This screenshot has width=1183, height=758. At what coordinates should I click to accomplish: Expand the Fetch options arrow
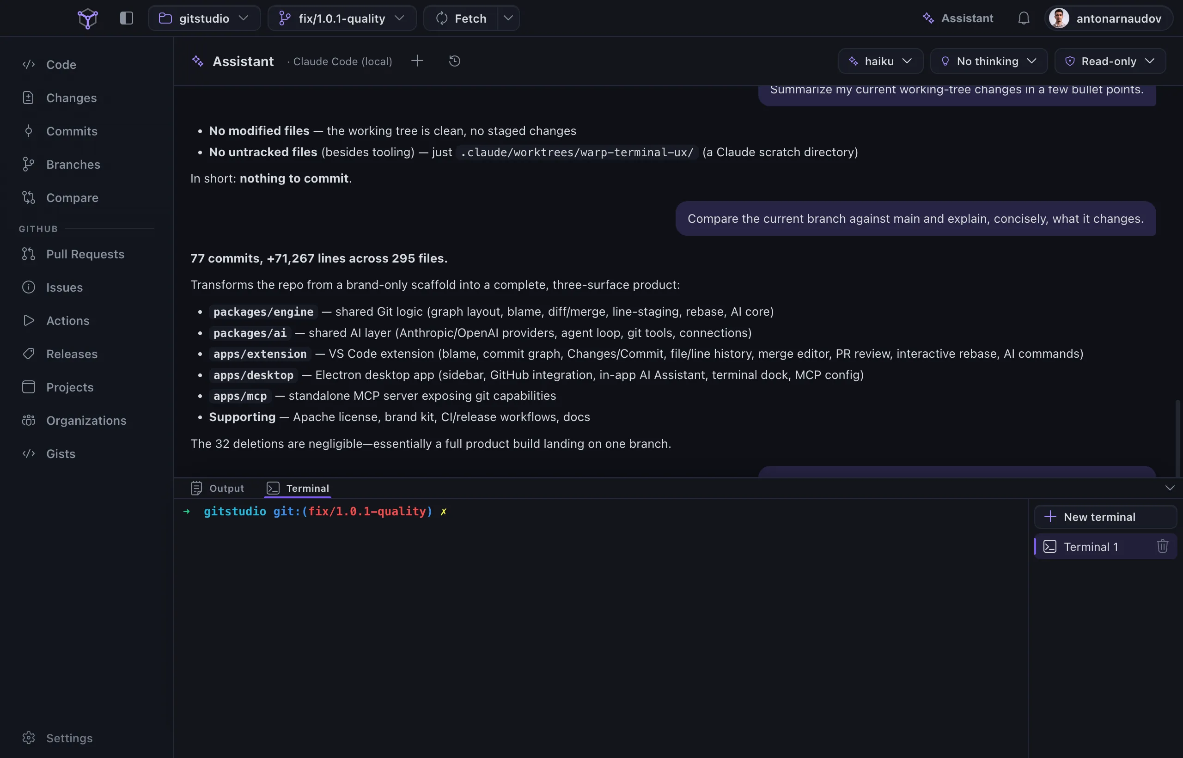[x=508, y=18]
